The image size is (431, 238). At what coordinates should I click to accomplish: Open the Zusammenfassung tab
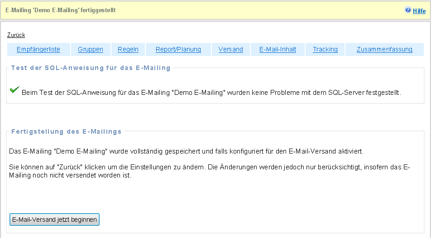pos(384,50)
